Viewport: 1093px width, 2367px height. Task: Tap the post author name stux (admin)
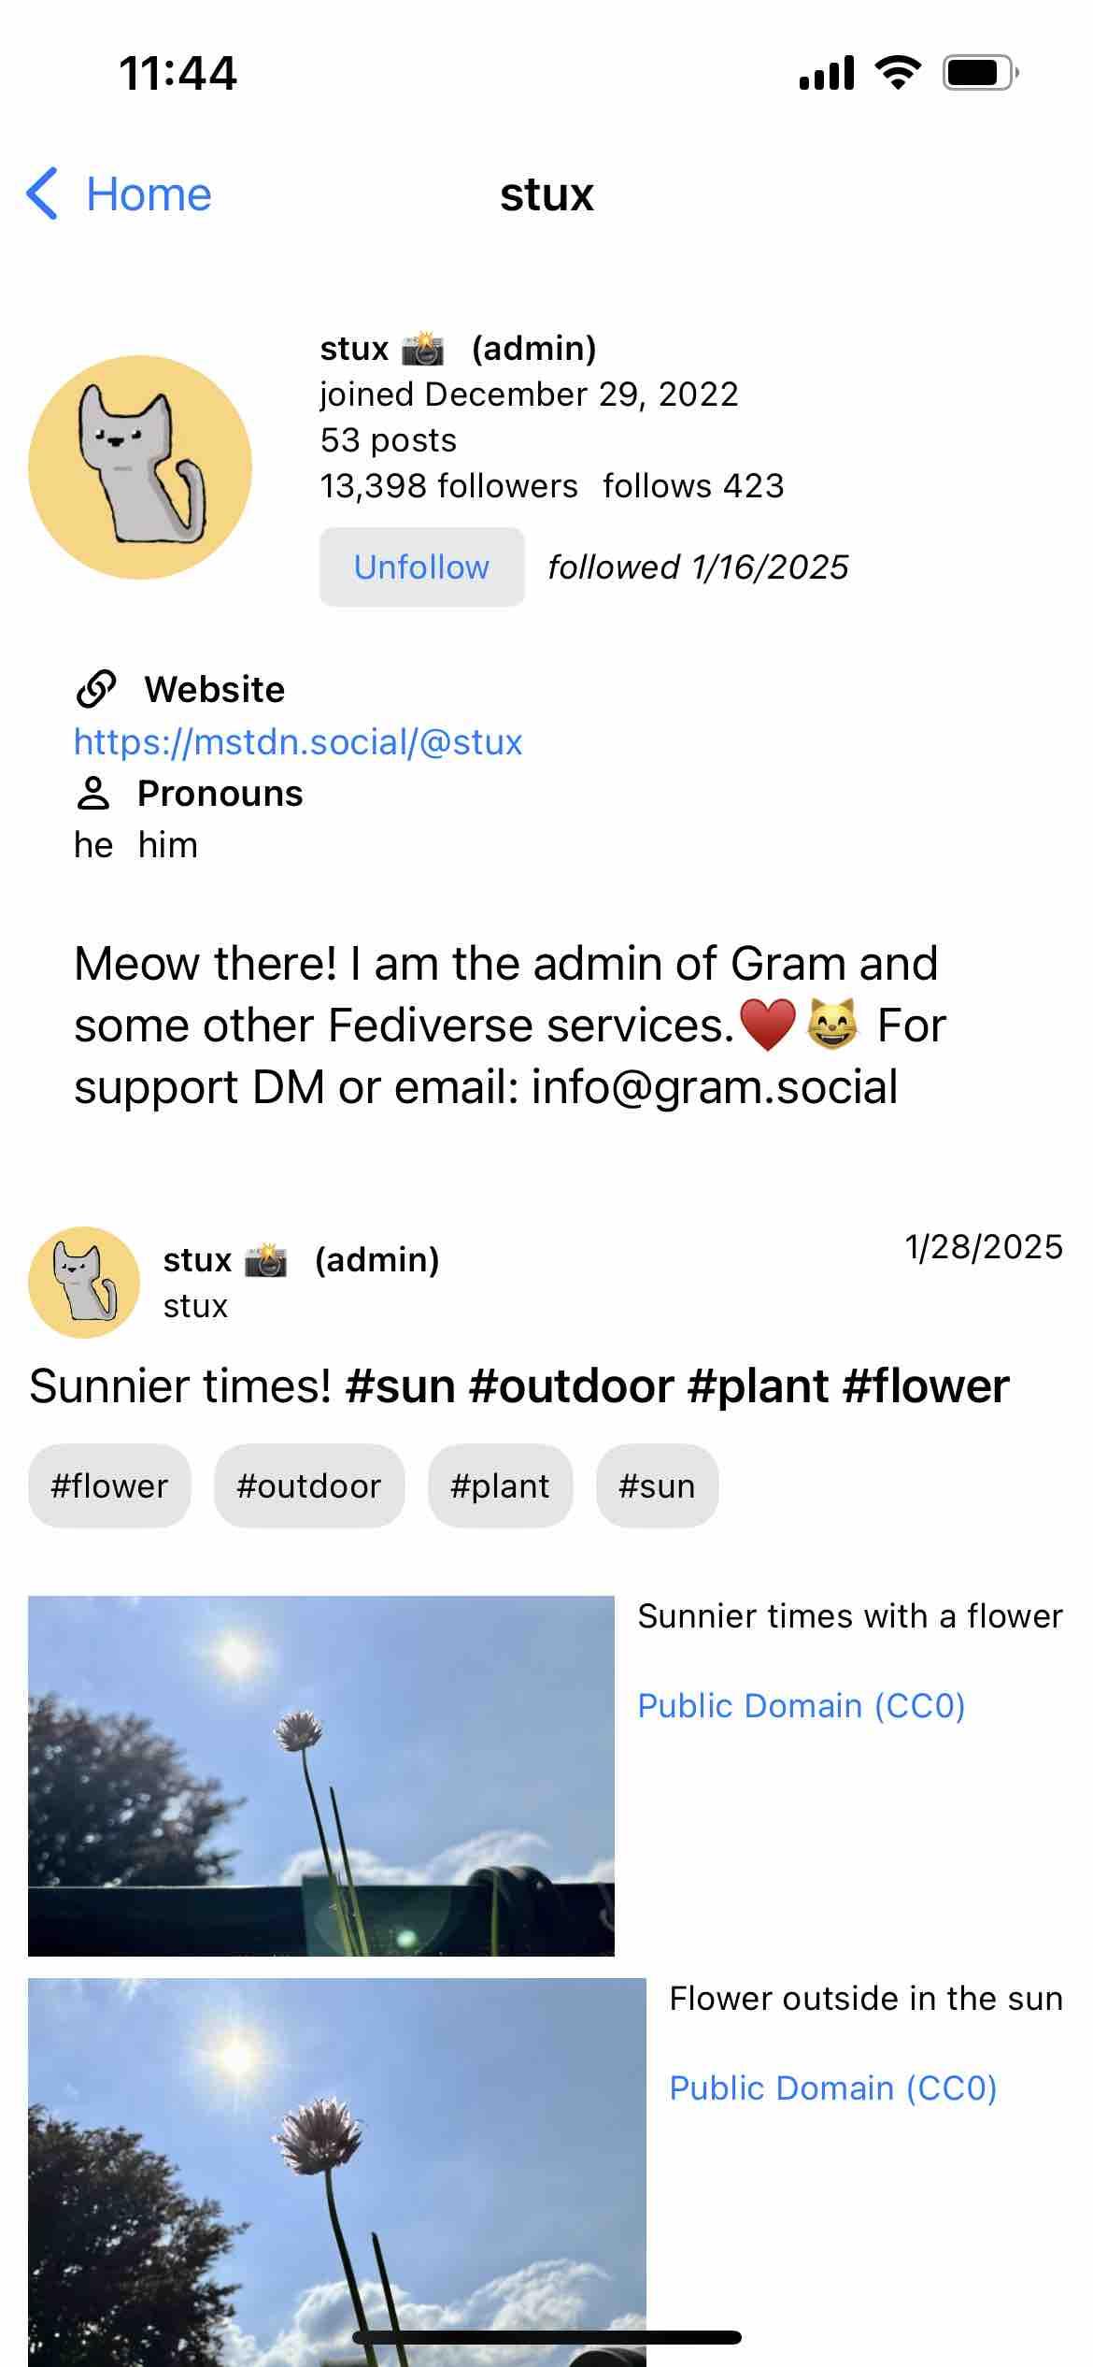[x=301, y=1260]
